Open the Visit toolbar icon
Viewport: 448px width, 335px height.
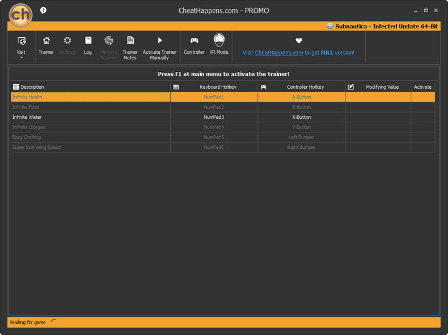coord(21,41)
